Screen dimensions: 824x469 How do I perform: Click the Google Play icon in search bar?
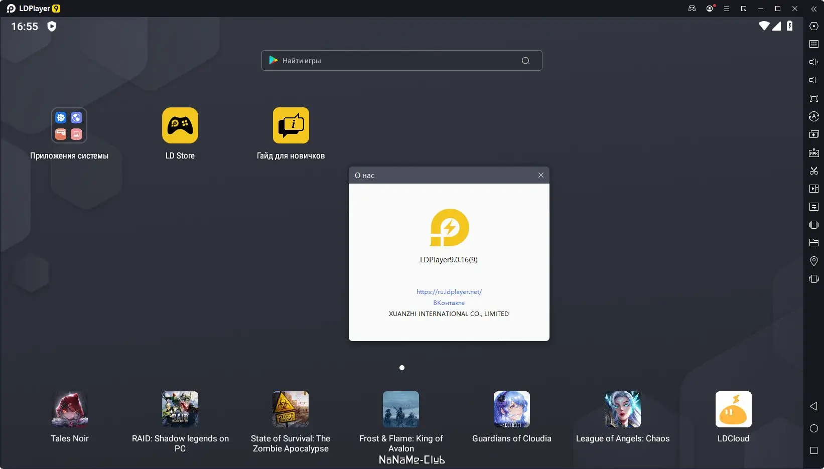click(273, 60)
